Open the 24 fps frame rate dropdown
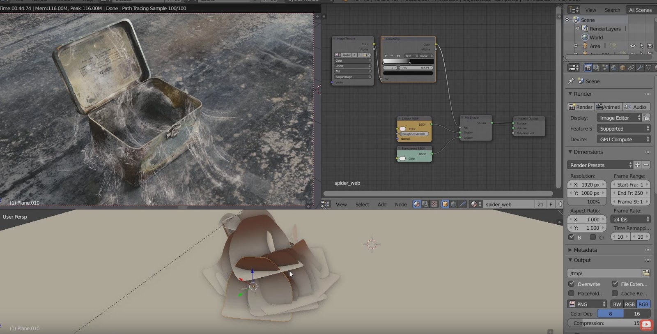Screen dimensions: 657x334 [630, 219]
